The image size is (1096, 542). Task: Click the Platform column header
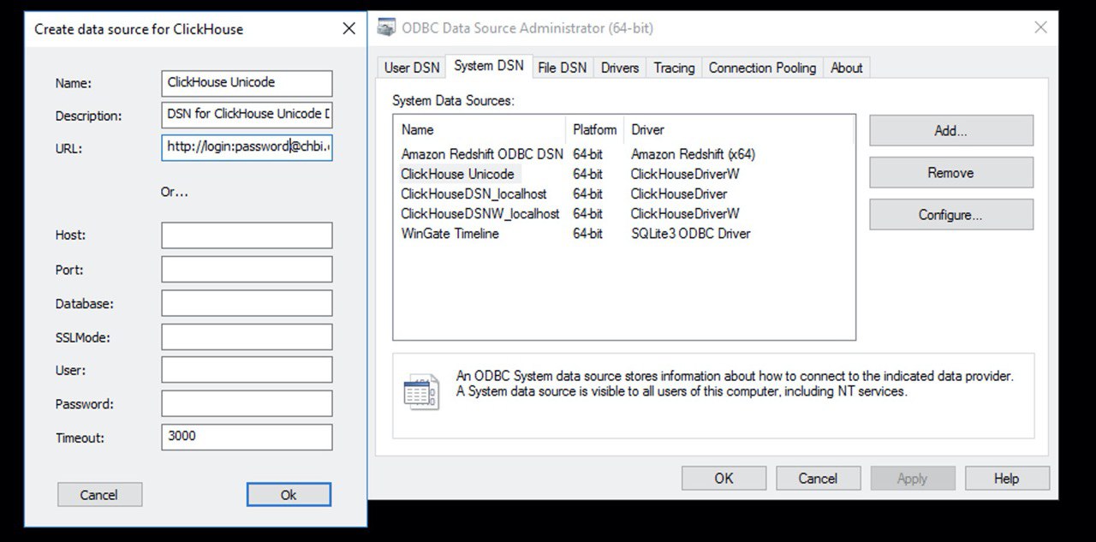point(595,130)
